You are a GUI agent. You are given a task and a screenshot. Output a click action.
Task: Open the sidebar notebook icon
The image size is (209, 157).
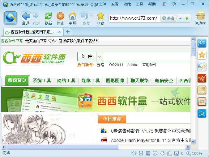202,102
